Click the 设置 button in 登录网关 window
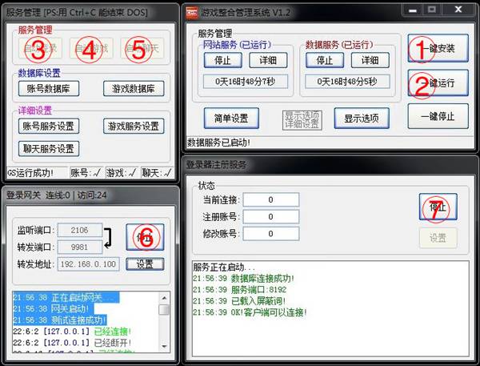480x366 pixels. pyautogui.click(x=145, y=264)
